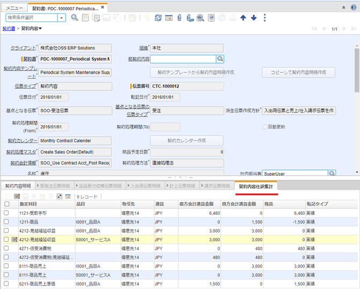Screen dimensions: 360x289
Task: Open the Report toolbar icon
Action: tap(211, 18)
